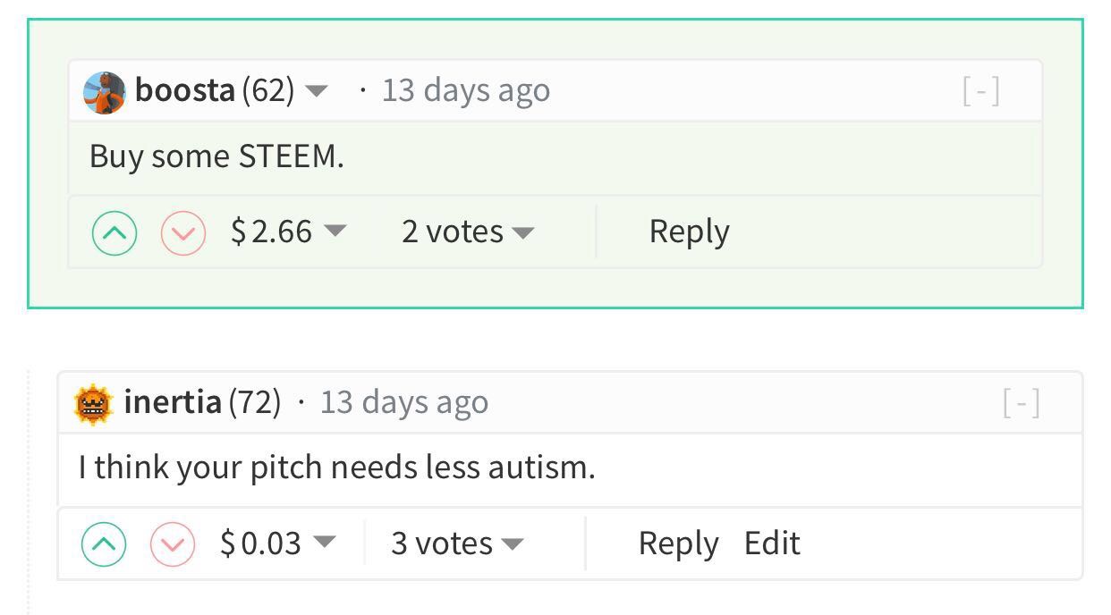Open boosta's "13 days ago" timestamp permalink

coord(465,90)
